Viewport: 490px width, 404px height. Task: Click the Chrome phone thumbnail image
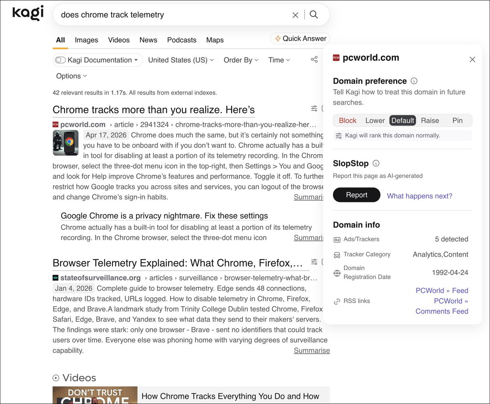65,143
